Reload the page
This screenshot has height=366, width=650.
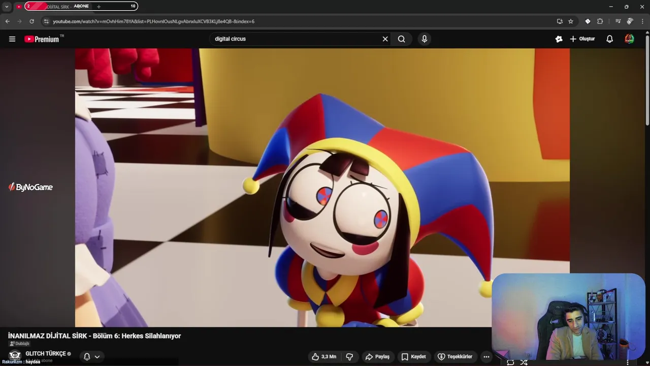tap(31, 21)
